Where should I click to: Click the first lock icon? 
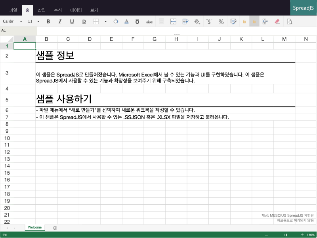click(x=244, y=21)
